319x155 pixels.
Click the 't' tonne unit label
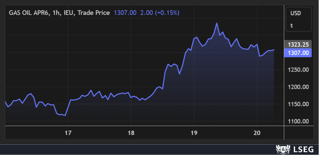coord(292,25)
